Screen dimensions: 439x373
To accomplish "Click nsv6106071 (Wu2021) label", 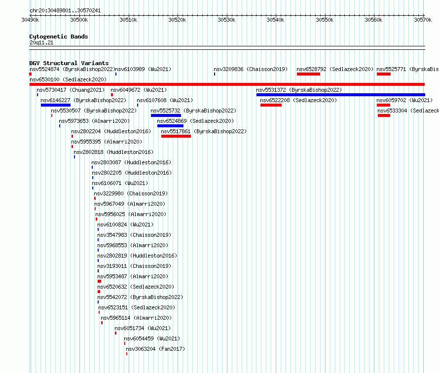I will [x=120, y=183].
